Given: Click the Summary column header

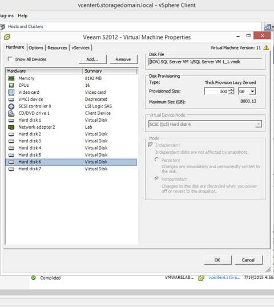Looking at the screenshot, I should coord(110,71).
